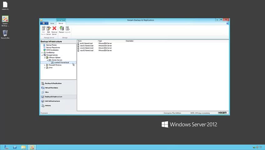Open the Backup Infrastructure view
The image size is (265, 150).
pyautogui.click(x=58, y=97)
